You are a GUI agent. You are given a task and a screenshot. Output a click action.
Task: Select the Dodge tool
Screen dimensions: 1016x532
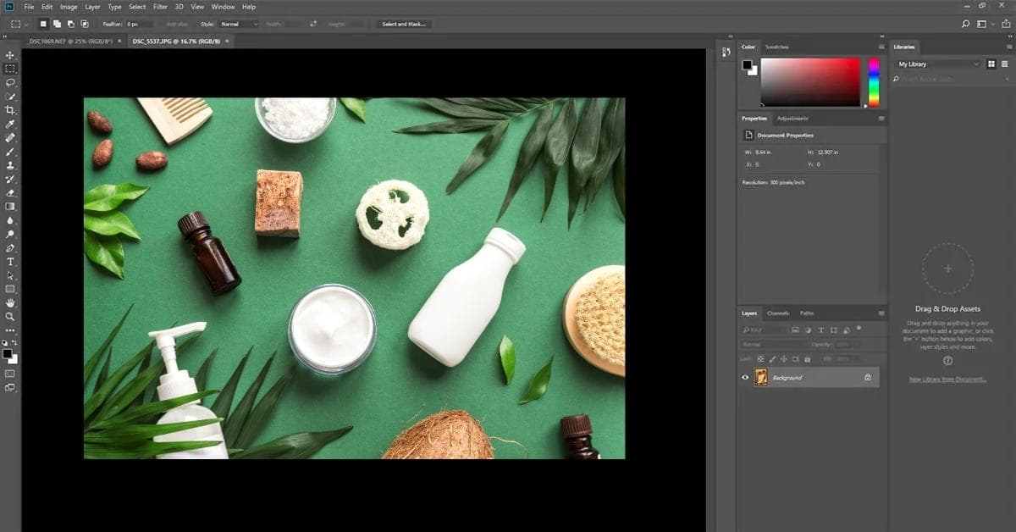point(10,234)
